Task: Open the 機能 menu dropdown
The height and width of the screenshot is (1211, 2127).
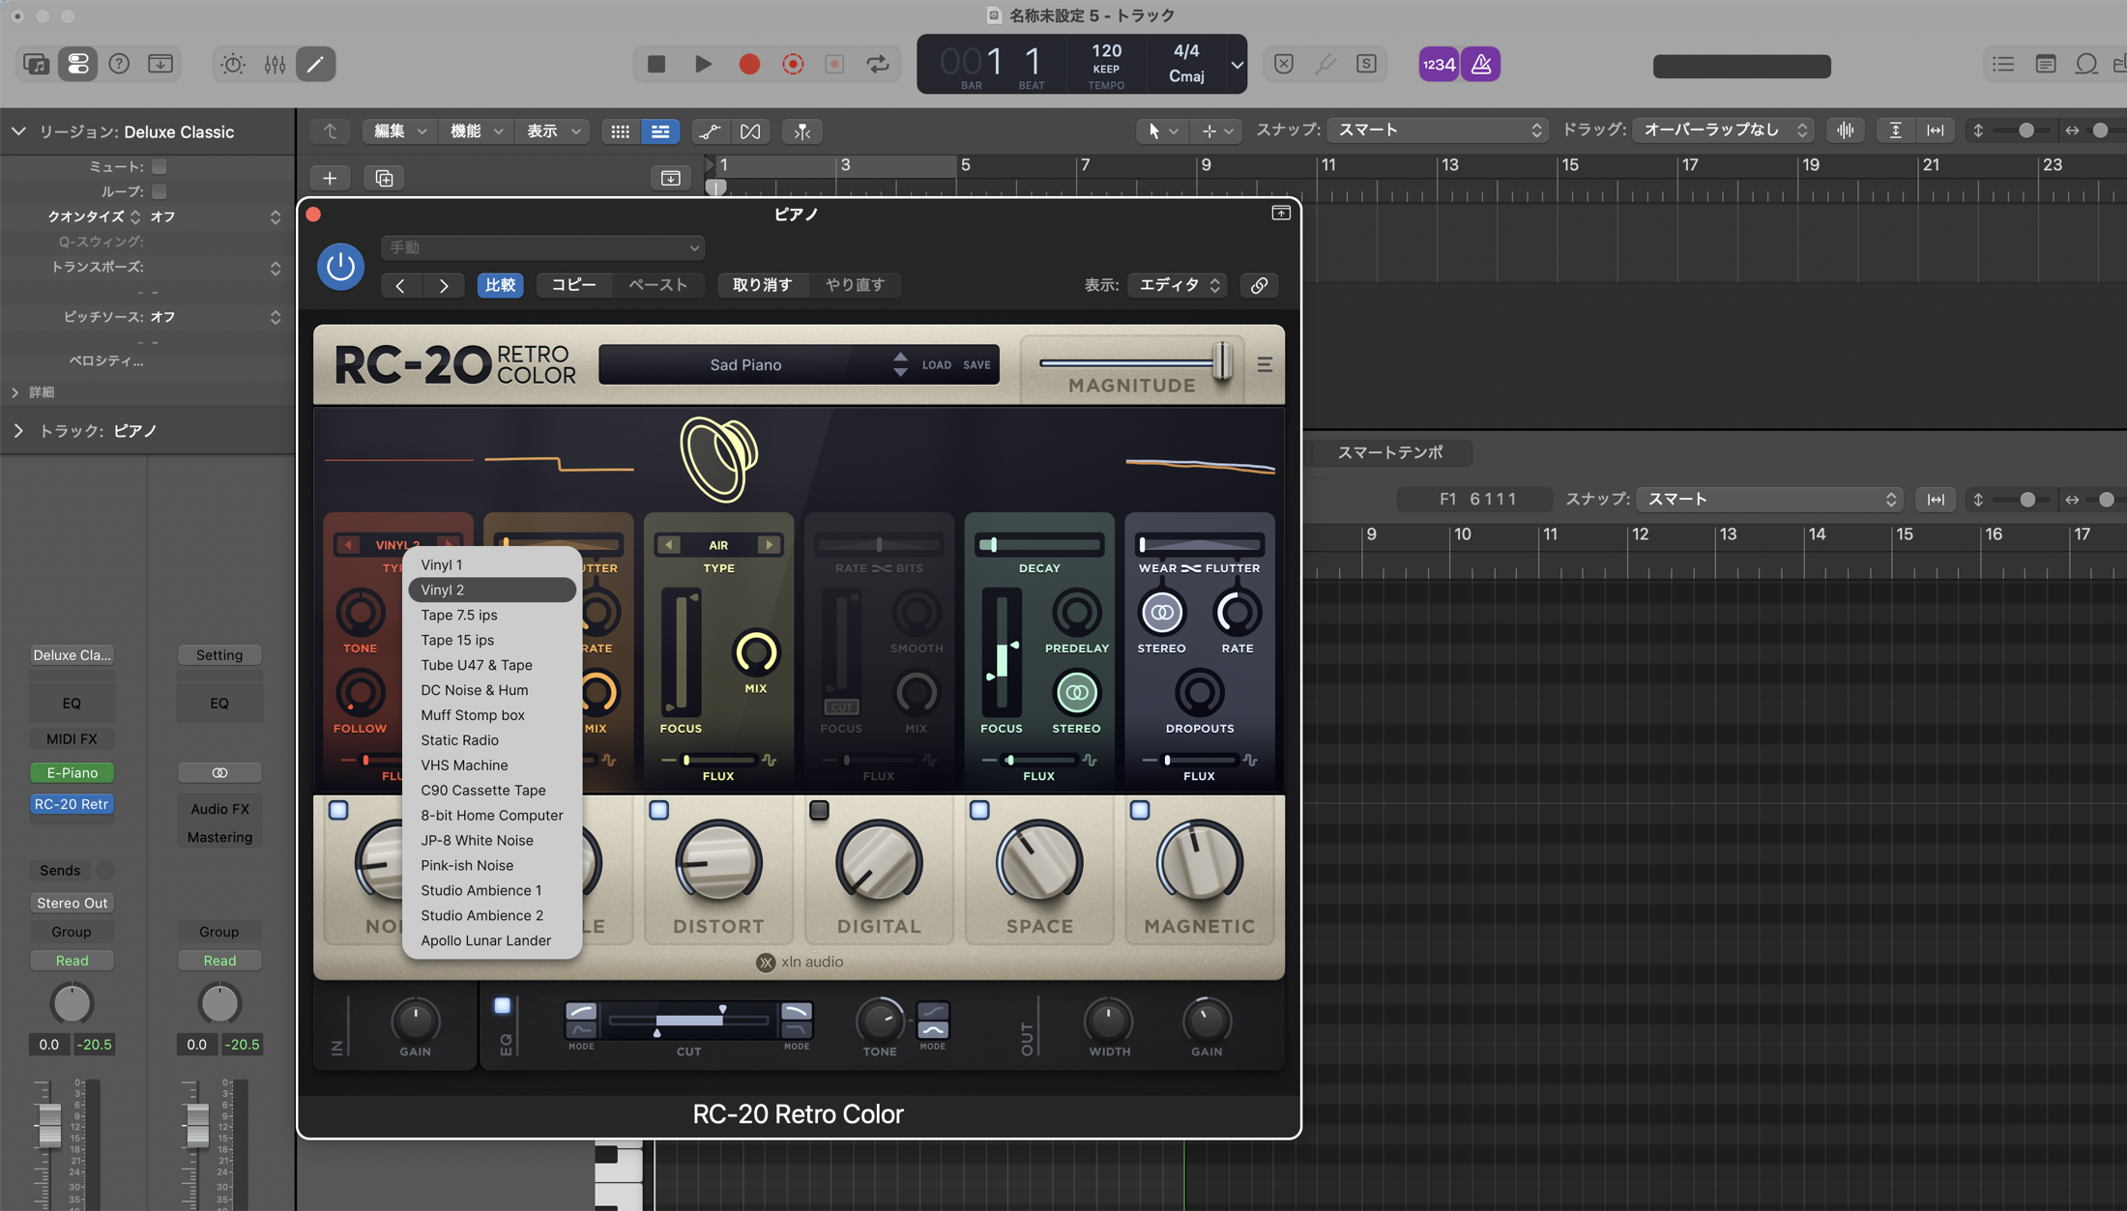Action: tap(477, 131)
